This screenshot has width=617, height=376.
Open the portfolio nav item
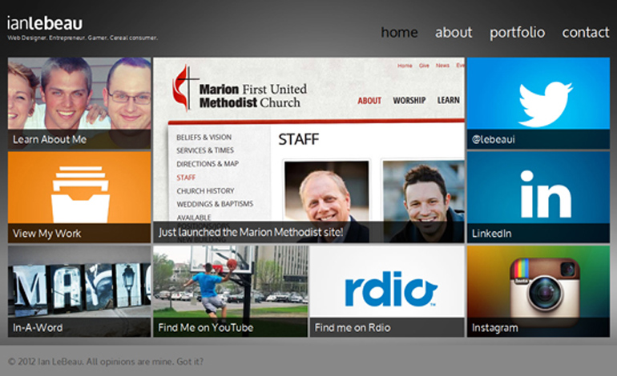pyautogui.click(x=517, y=33)
